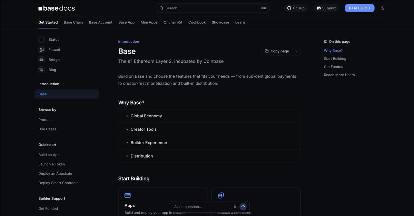The height and width of the screenshot is (216, 414).
Task: Focus the top Search field
Action: tap(213, 8)
